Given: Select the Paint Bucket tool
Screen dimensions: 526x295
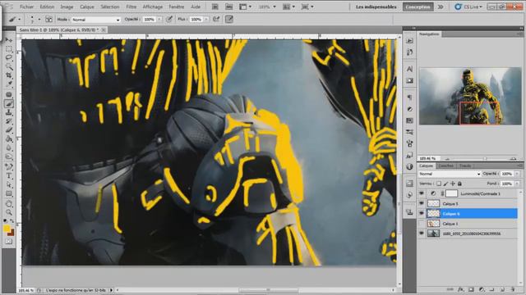Looking at the screenshot, I should click(9, 138).
